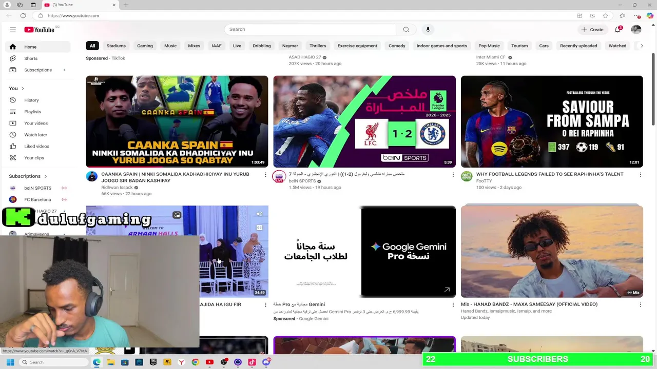
Task: Open the YouTube hamburger guide menu
Action: pyautogui.click(x=12, y=29)
